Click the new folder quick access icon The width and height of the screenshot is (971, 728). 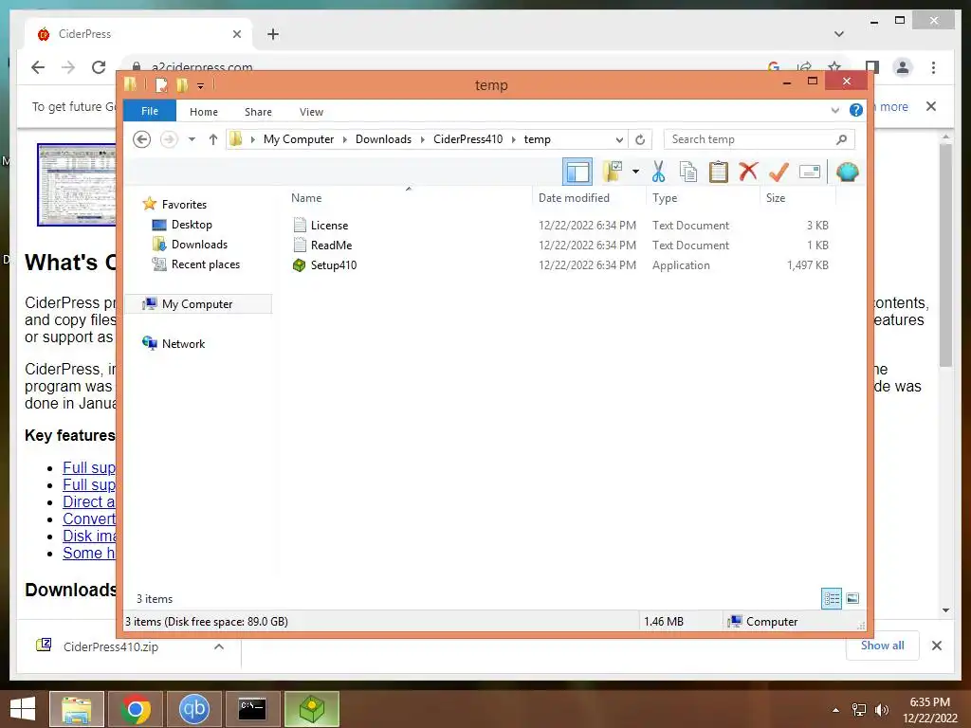tap(181, 84)
